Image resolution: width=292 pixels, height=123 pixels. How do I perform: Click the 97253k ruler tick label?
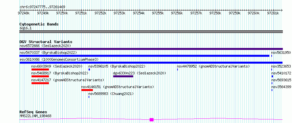(119, 13)
